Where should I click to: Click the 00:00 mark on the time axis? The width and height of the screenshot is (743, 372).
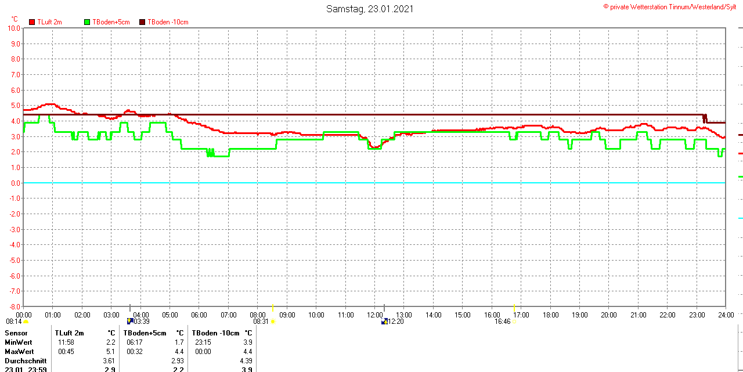(x=24, y=315)
